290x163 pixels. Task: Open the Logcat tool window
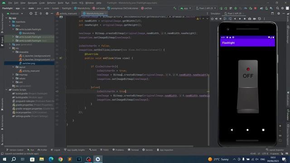[55, 150]
